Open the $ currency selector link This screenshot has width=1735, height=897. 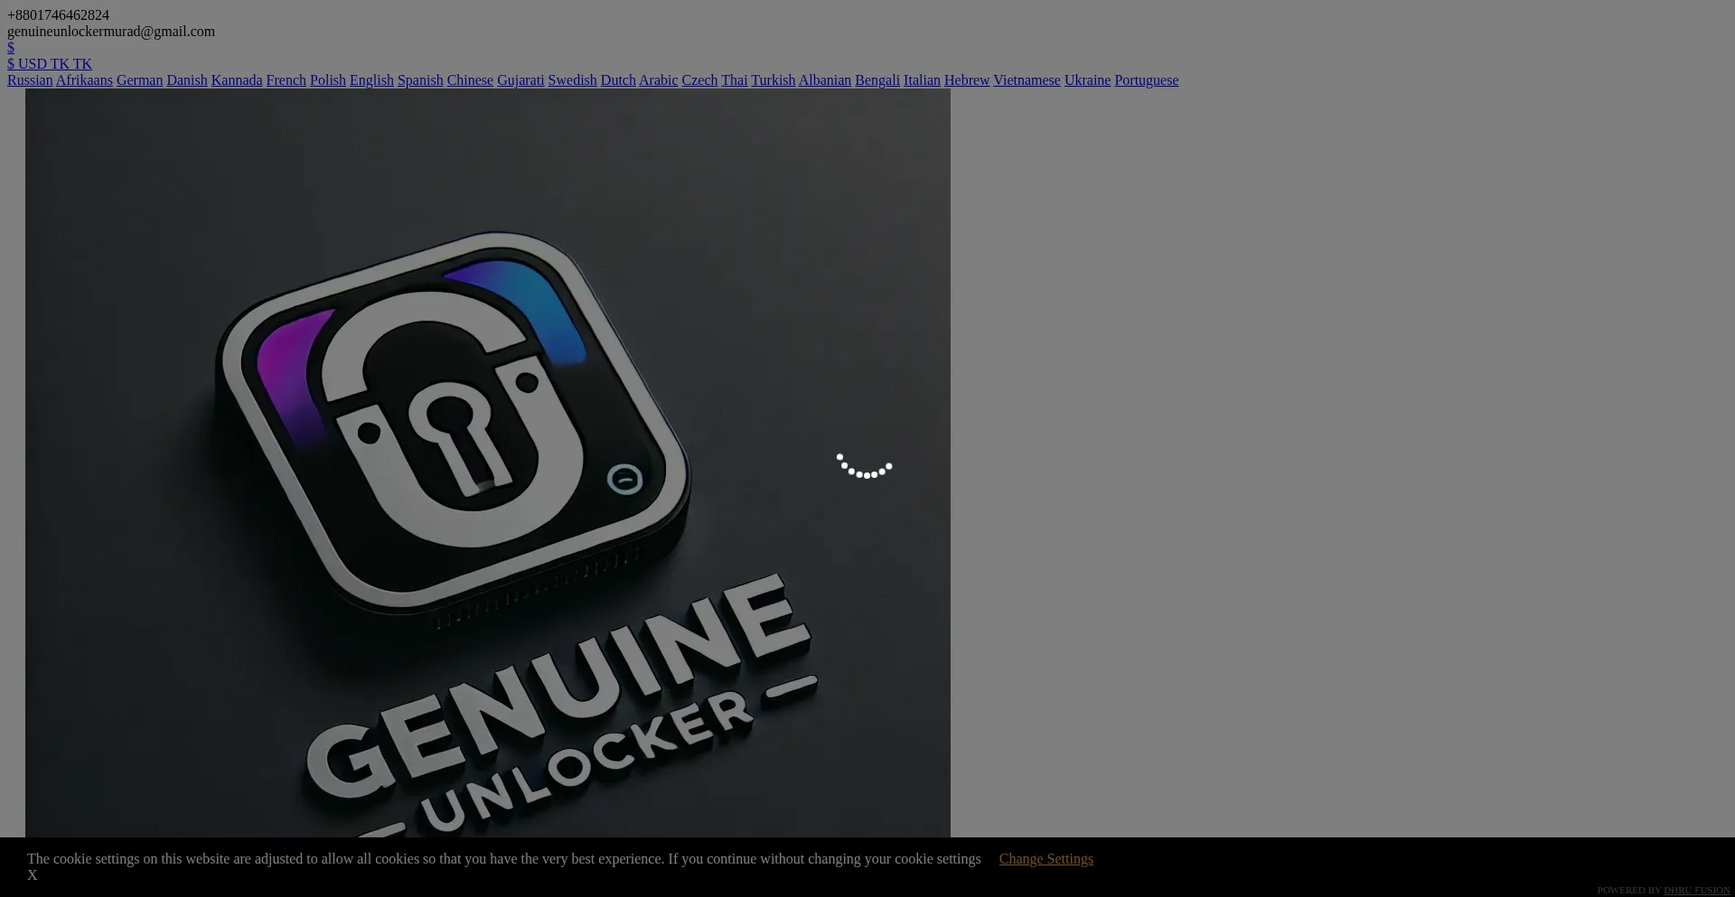11,48
